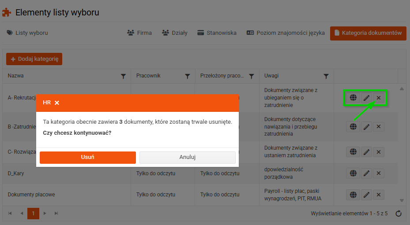Refresh the table using the reload icon
Screen dimensions: 410x225
click(x=398, y=214)
